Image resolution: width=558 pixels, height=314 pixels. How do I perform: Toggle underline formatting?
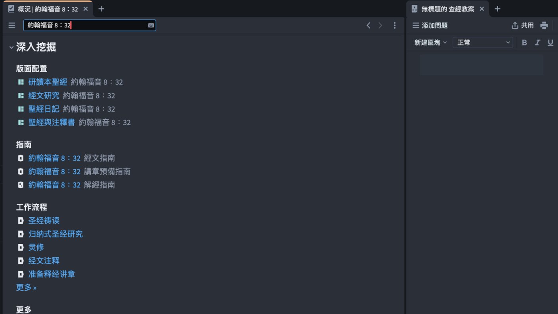pos(550,42)
